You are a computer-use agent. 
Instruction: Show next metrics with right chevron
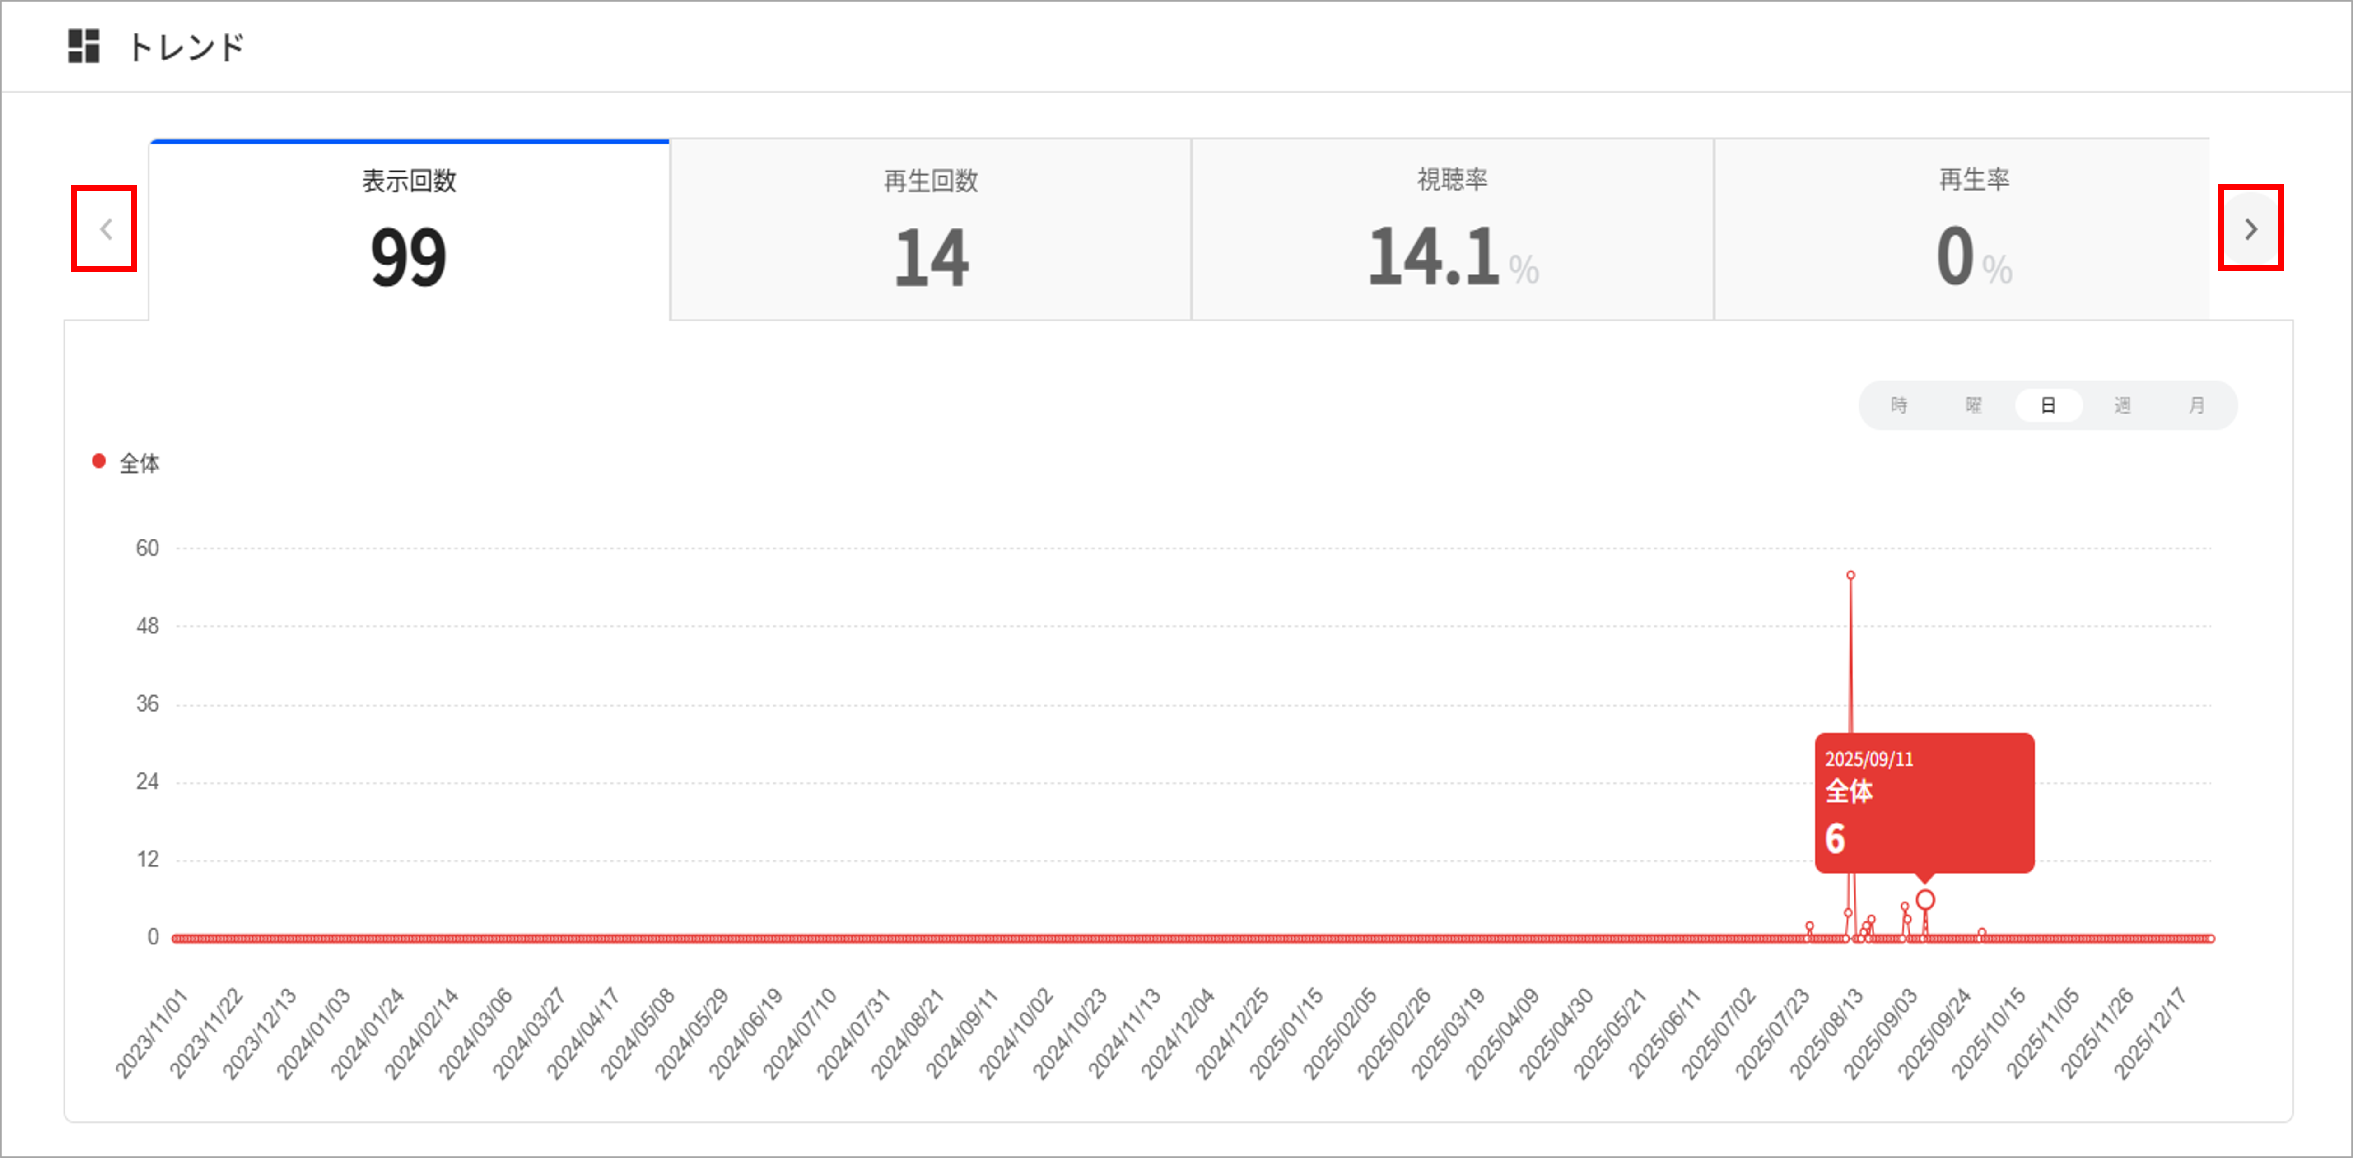click(2250, 229)
